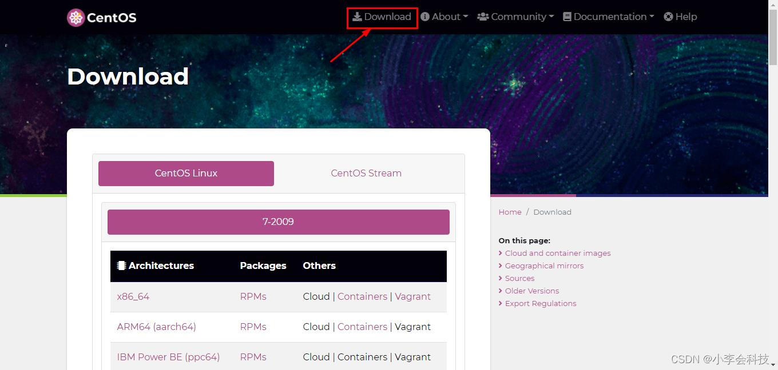Viewport: 778px width, 370px height.
Task: Open the IBM Power BE (ppc64) link
Action: 168,357
